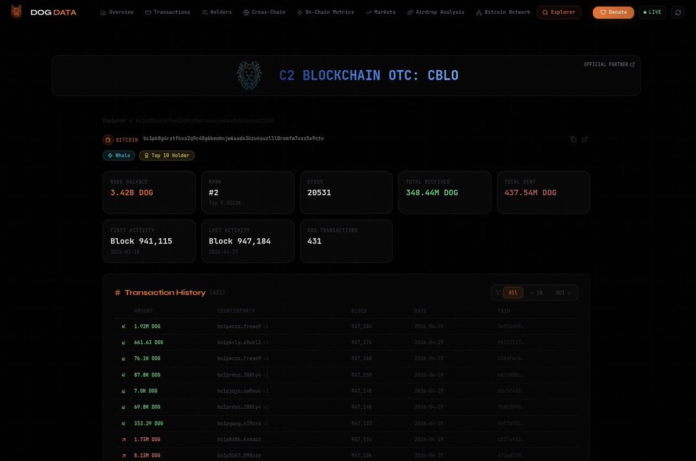Click the LIVE status indicator
The width and height of the screenshot is (696, 461).
pos(652,12)
